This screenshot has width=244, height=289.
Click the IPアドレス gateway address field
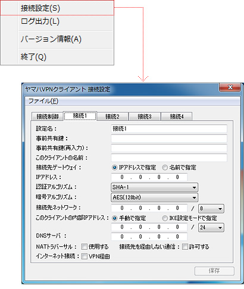point(149,177)
